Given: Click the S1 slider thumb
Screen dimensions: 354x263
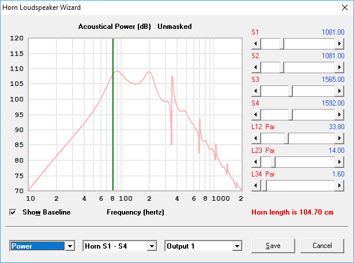Looking at the screenshot, I should click(x=282, y=44).
